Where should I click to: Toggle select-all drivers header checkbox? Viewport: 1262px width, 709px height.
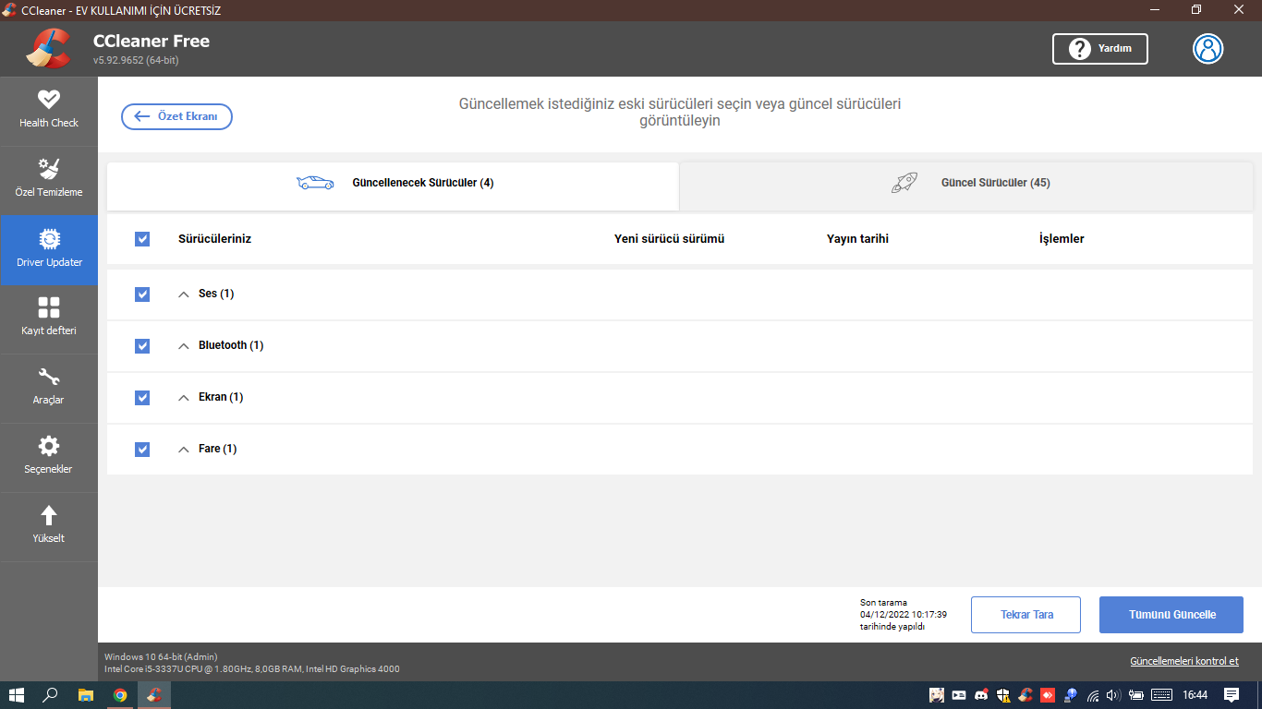point(142,239)
